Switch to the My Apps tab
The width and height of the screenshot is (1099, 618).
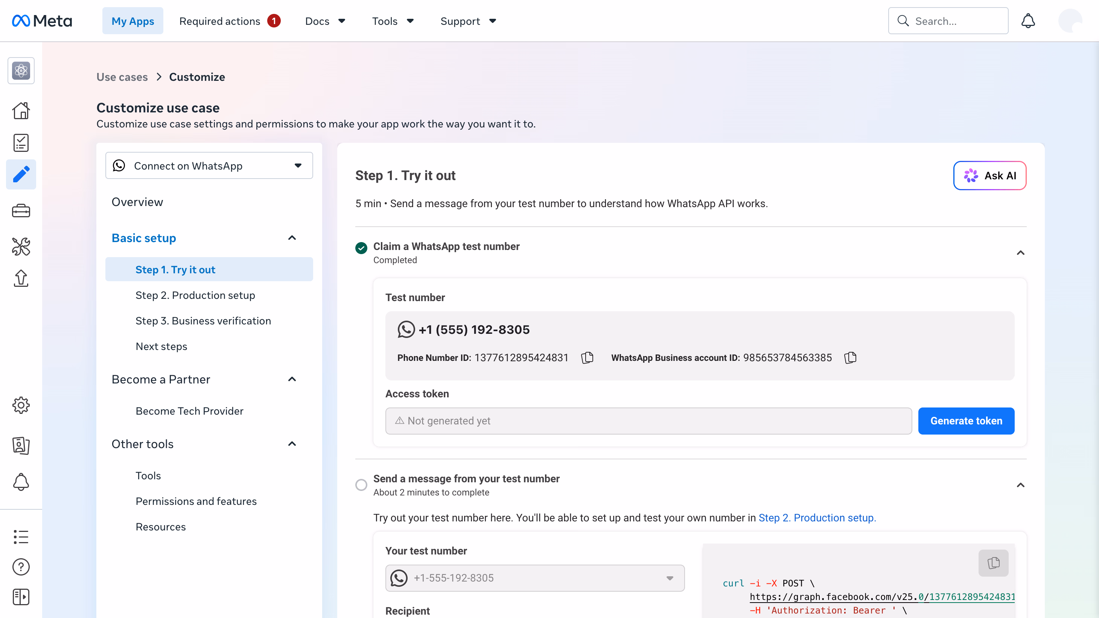pyautogui.click(x=133, y=21)
